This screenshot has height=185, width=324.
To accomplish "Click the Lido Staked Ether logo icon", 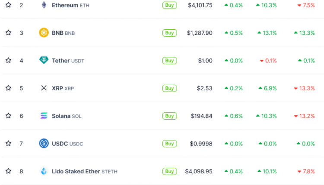I will coord(44,171).
